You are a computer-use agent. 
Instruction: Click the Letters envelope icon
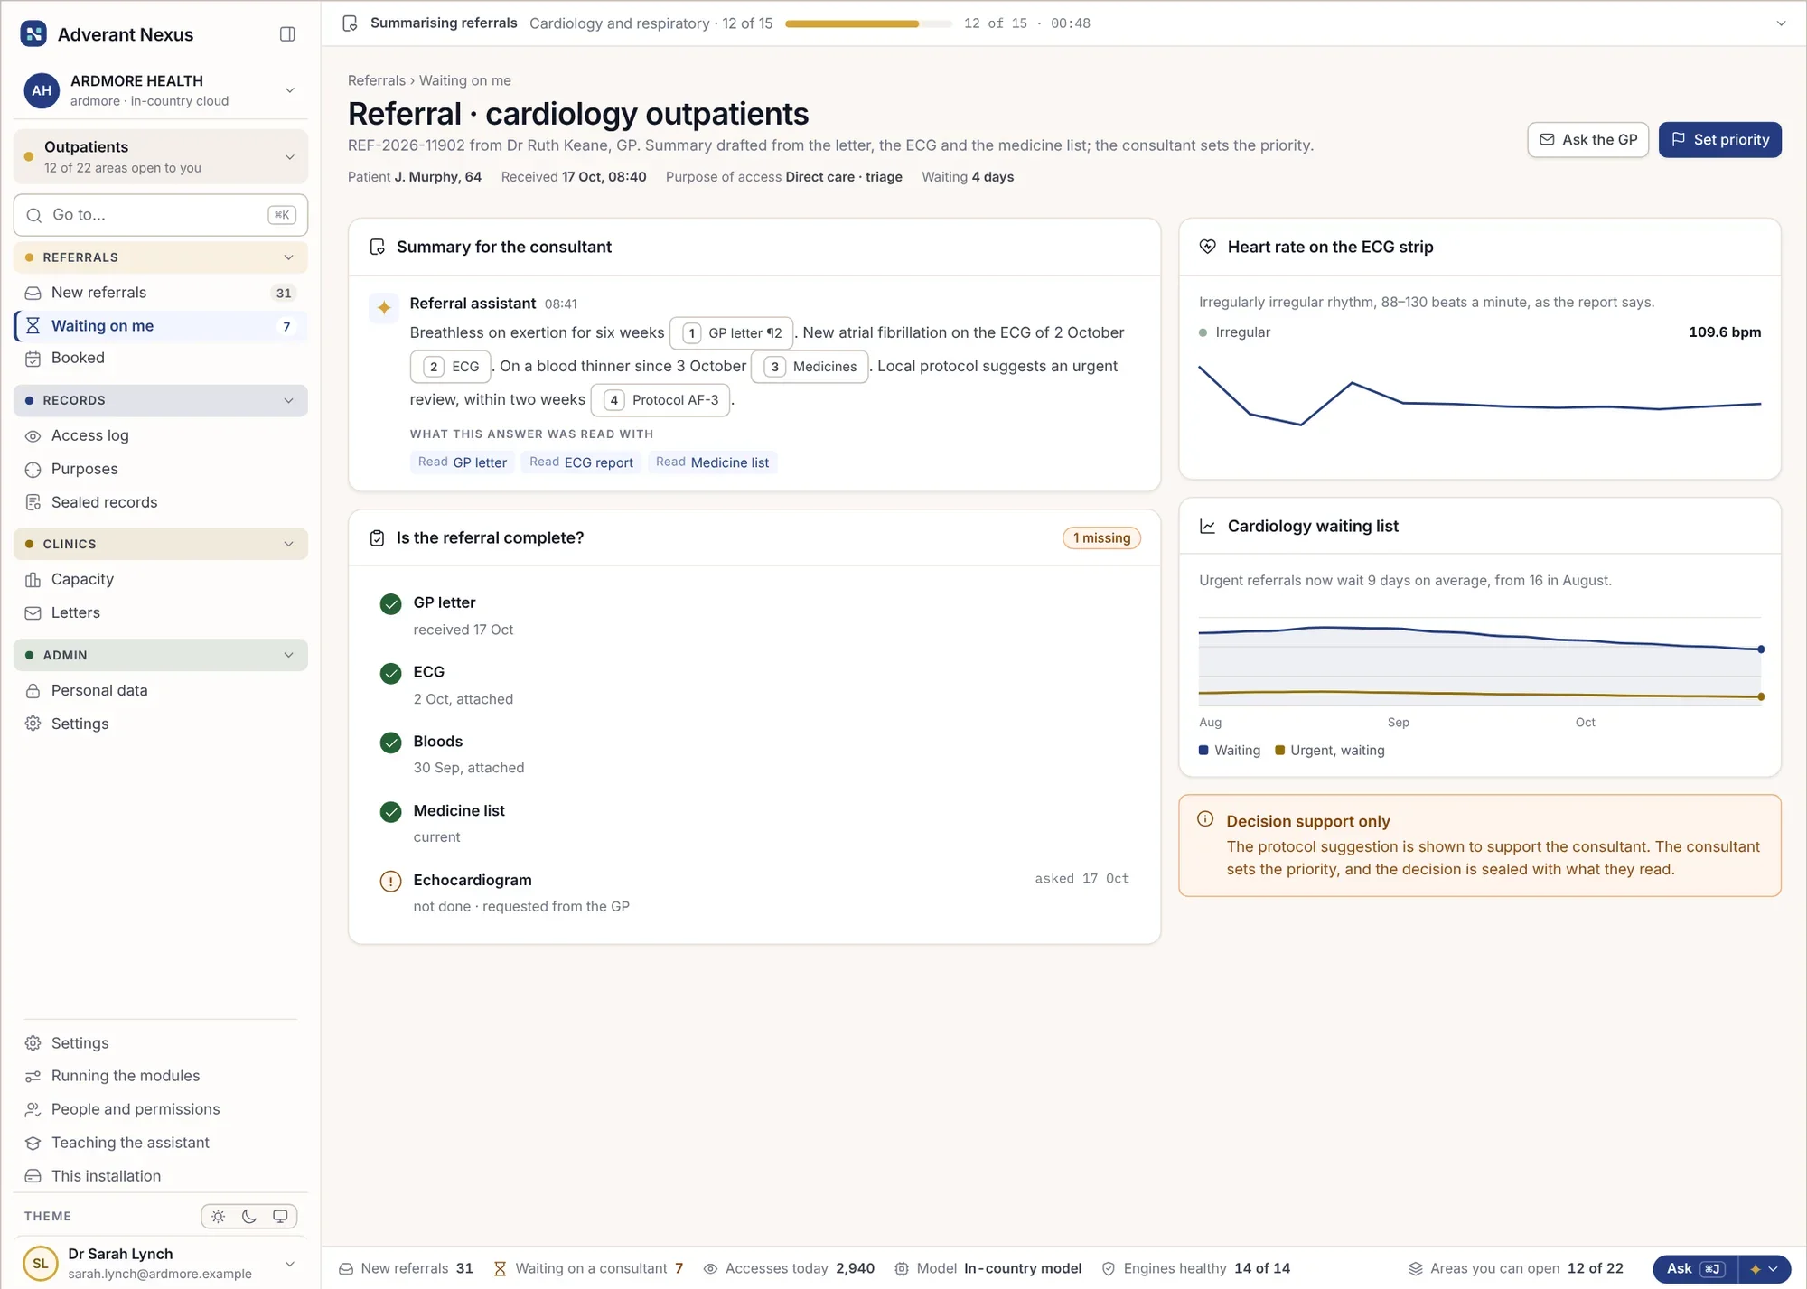tap(33, 612)
